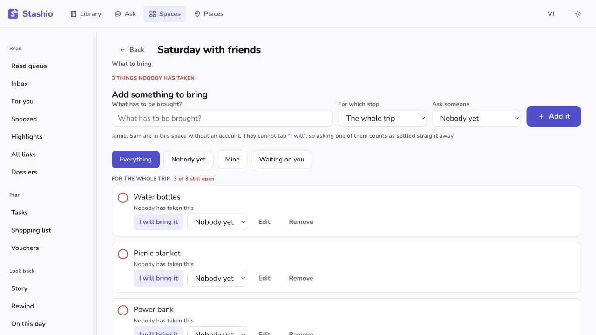596x335 pixels.
Task: Click the Stashio logo icon
Action: tap(13, 14)
